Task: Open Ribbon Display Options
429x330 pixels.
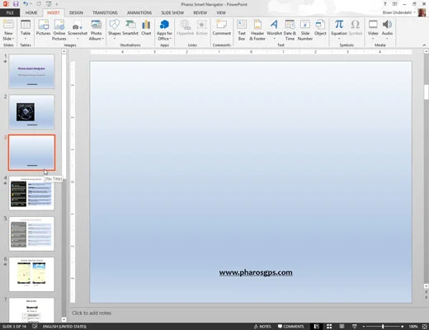Action: pyautogui.click(x=395, y=4)
